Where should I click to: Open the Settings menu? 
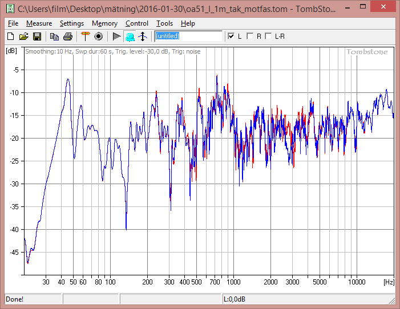(x=71, y=23)
